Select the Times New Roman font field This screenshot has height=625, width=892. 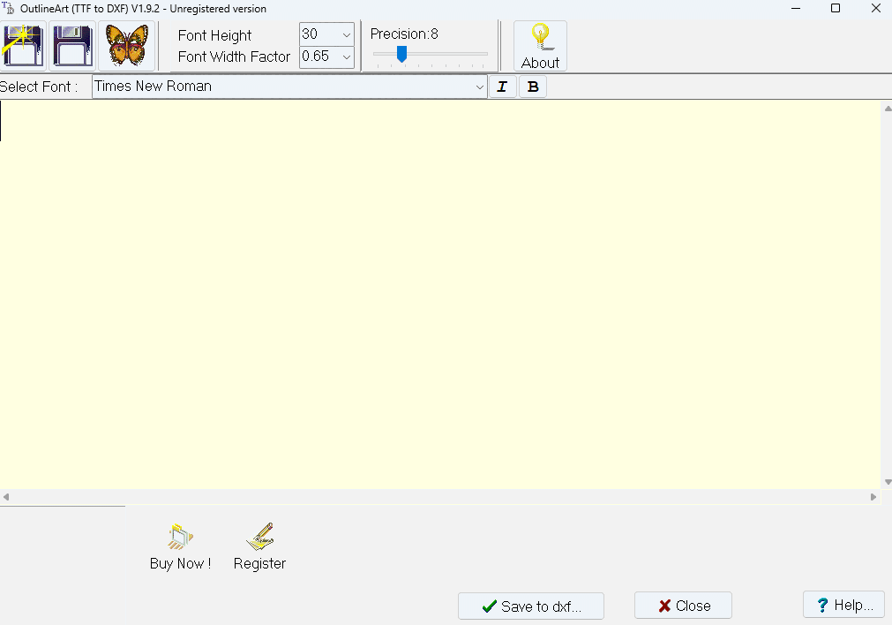[x=265, y=87]
